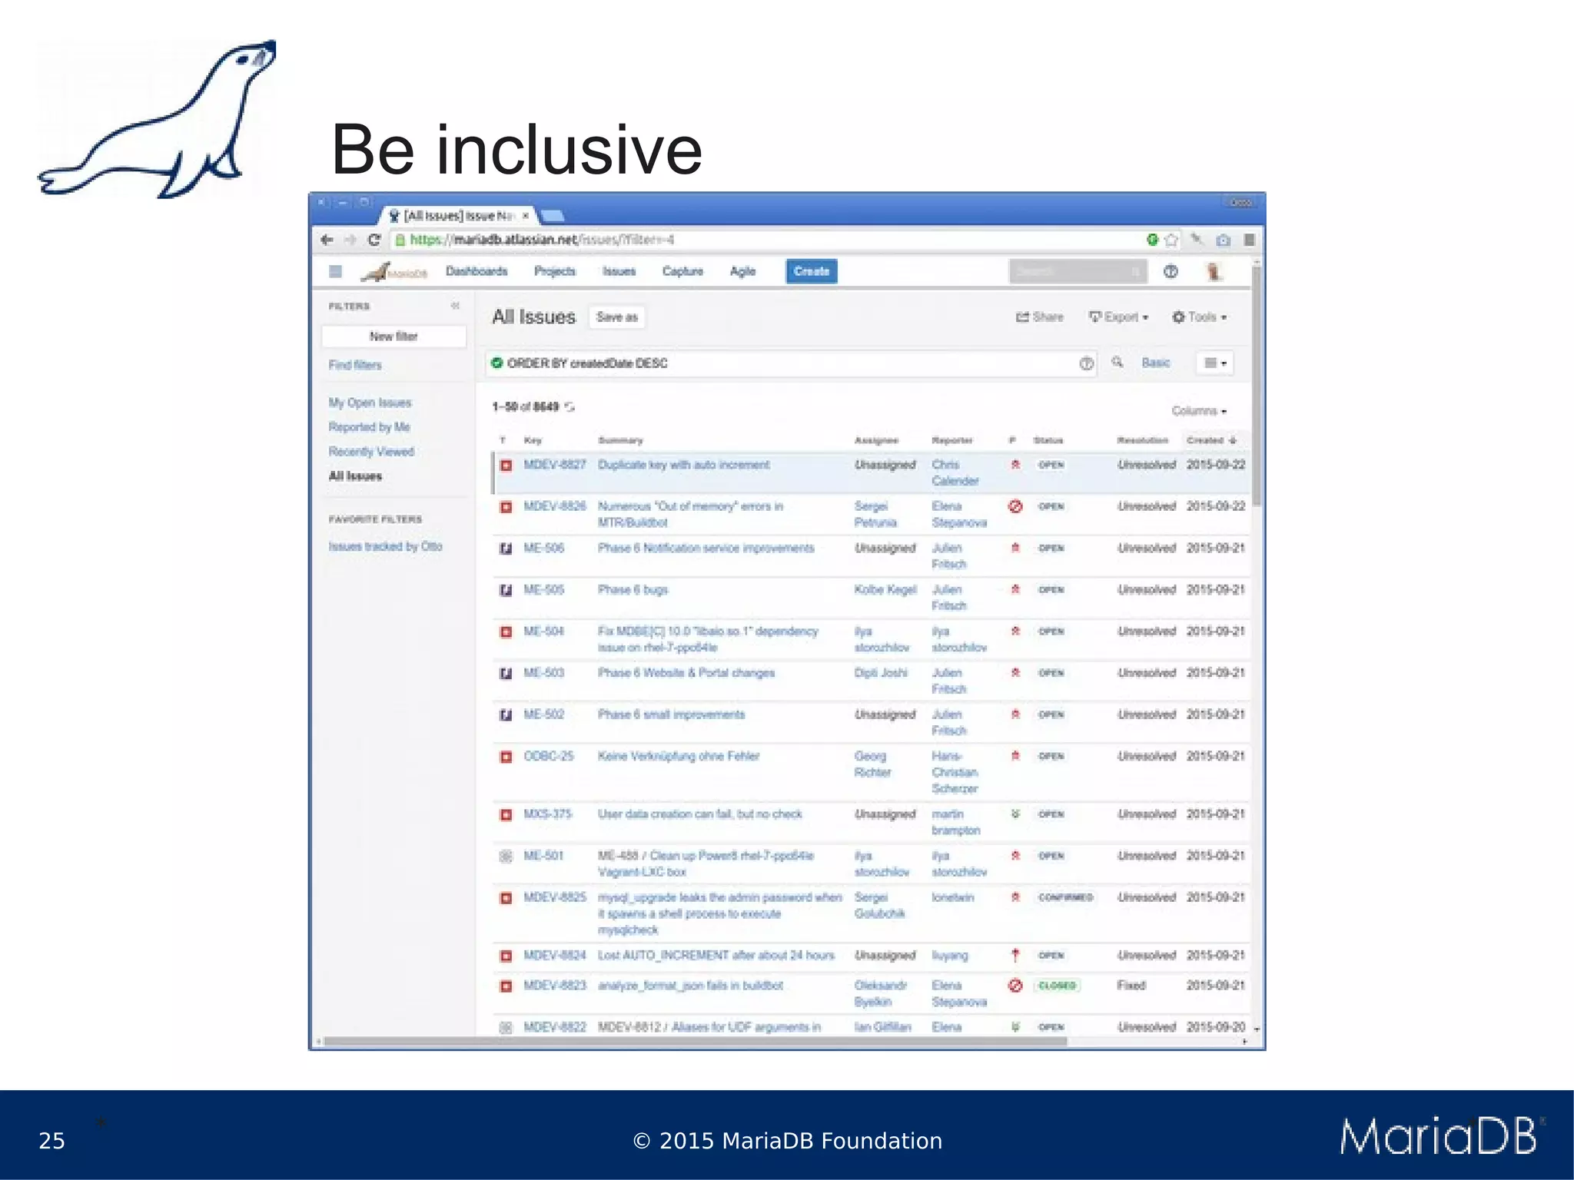Click the user avatar icon in header

[x=1214, y=271]
